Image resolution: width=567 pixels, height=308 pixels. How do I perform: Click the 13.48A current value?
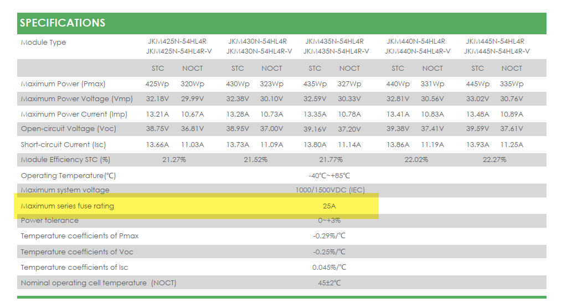(x=478, y=114)
